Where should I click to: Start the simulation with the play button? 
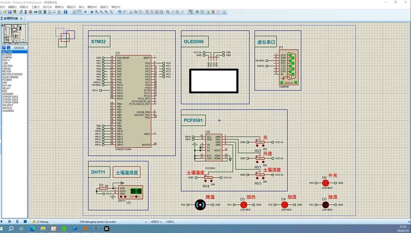[x=2, y=221]
